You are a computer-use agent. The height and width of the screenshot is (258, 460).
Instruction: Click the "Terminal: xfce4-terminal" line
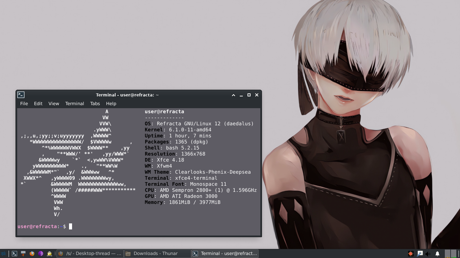[x=181, y=178]
